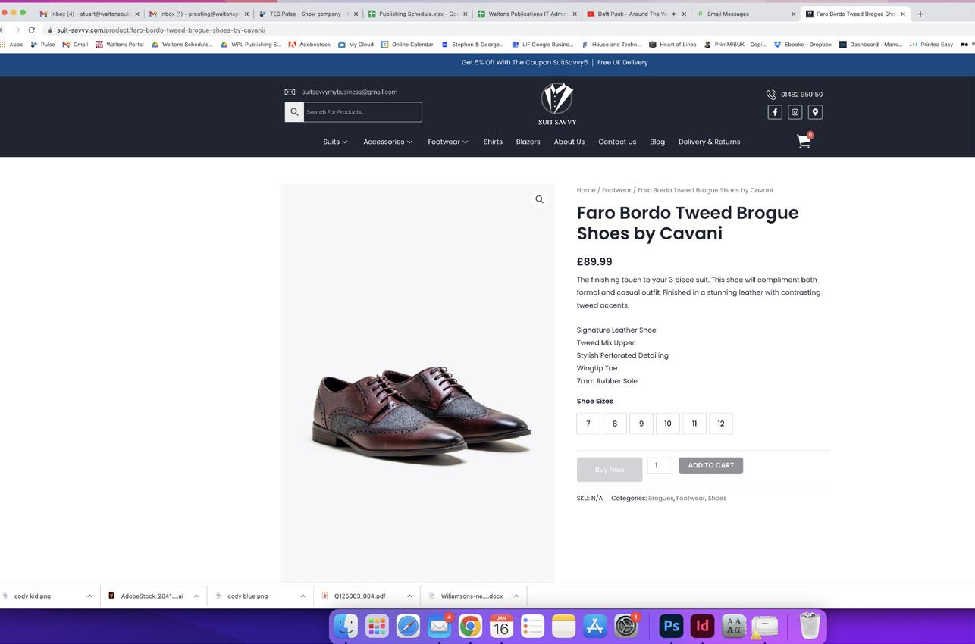The height and width of the screenshot is (644, 975).
Task: Open options for Q125063_004.pdf download
Action: coord(409,596)
